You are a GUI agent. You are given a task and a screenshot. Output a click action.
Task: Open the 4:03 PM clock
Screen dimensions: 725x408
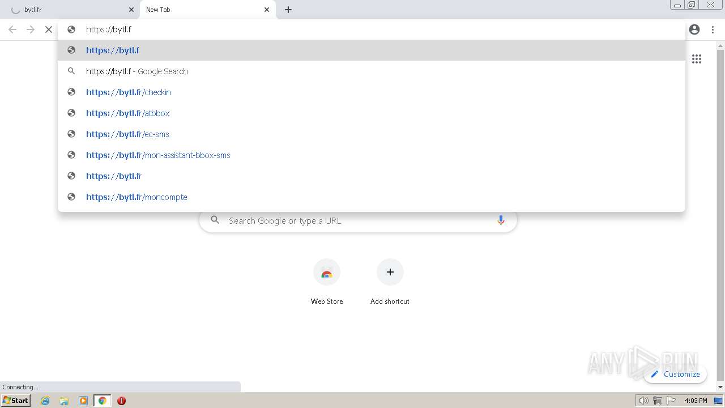pos(696,401)
